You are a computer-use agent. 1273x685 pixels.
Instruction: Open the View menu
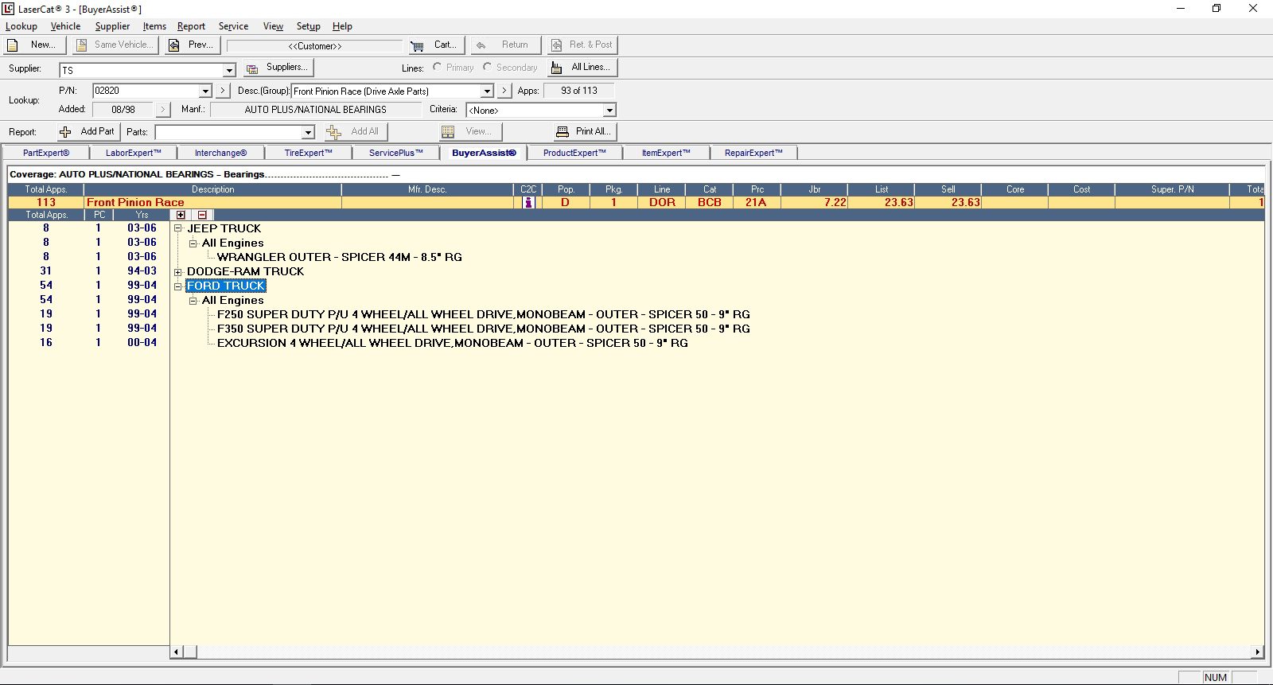pos(273,26)
